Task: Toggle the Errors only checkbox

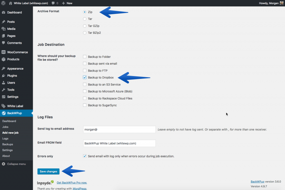Action: tap(85, 156)
